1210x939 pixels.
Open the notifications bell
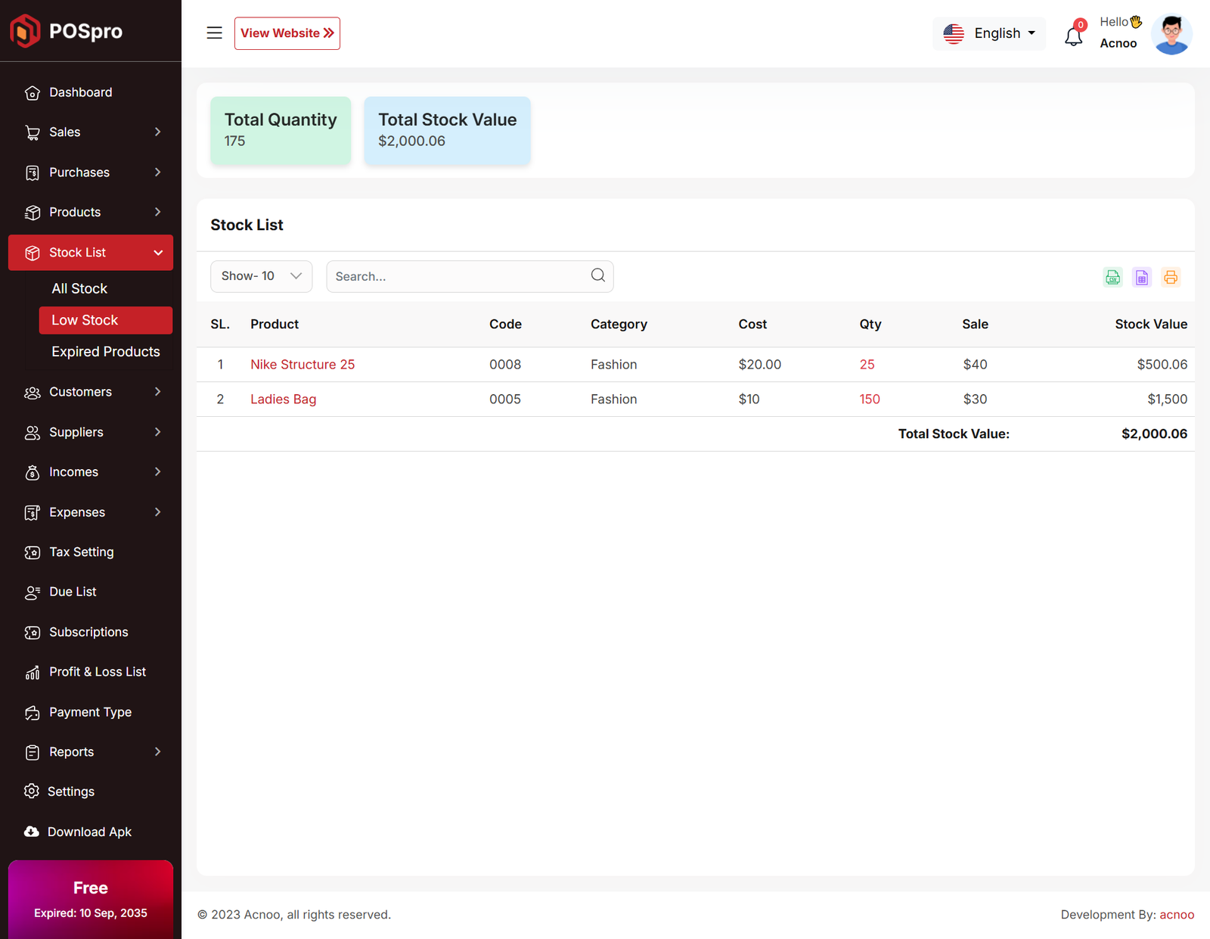(1073, 35)
